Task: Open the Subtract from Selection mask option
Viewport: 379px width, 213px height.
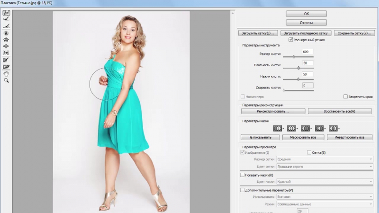Action: 307,128
